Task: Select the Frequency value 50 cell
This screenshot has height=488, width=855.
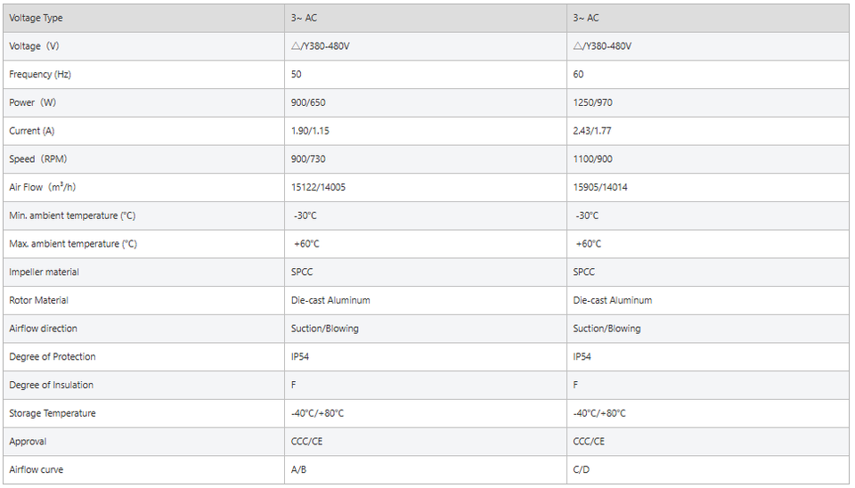Action: tap(297, 75)
